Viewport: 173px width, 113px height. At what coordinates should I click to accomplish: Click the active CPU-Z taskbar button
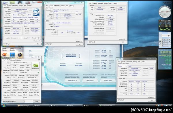pyautogui.click(x=91, y=106)
